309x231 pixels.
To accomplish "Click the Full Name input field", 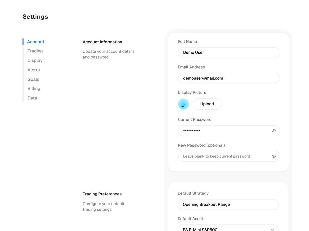I will (x=229, y=53).
